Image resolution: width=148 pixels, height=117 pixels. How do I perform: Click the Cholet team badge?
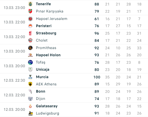(x=30, y=40)
